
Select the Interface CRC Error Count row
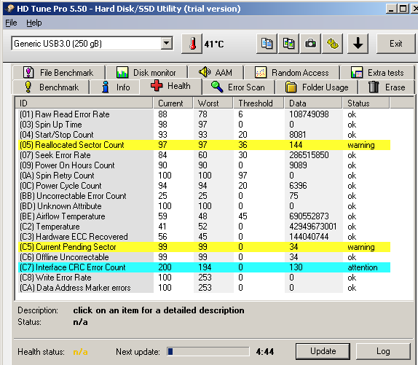[204, 267]
